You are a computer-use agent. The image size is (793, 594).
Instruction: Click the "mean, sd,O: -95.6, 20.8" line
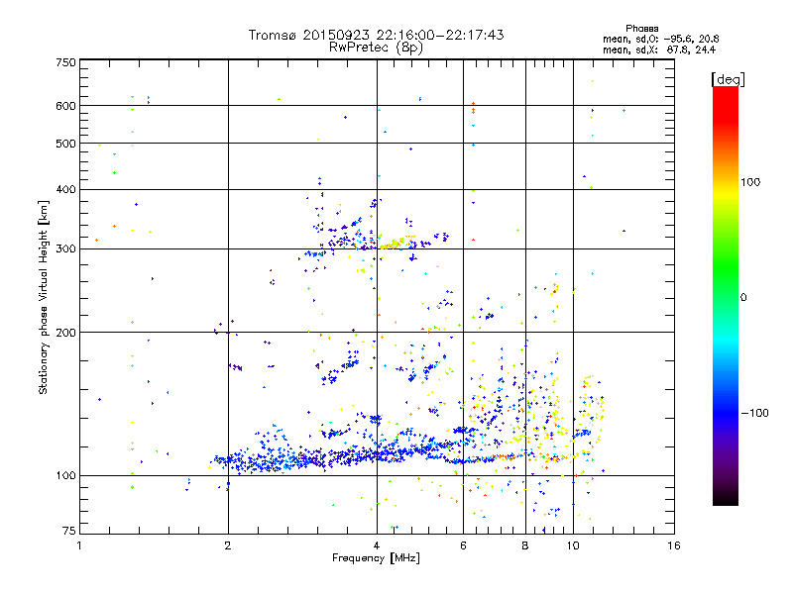point(660,39)
